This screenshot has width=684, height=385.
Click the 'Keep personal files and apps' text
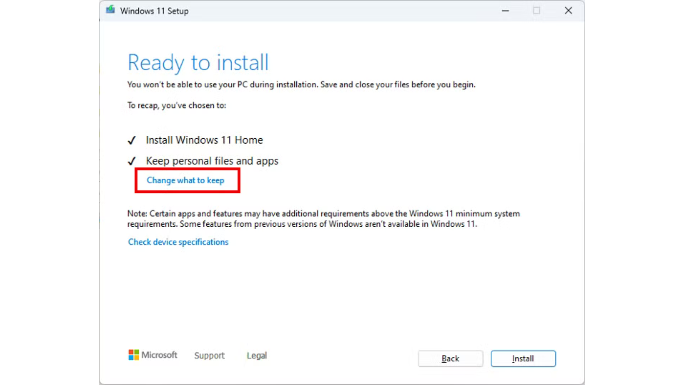(x=212, y=161)
